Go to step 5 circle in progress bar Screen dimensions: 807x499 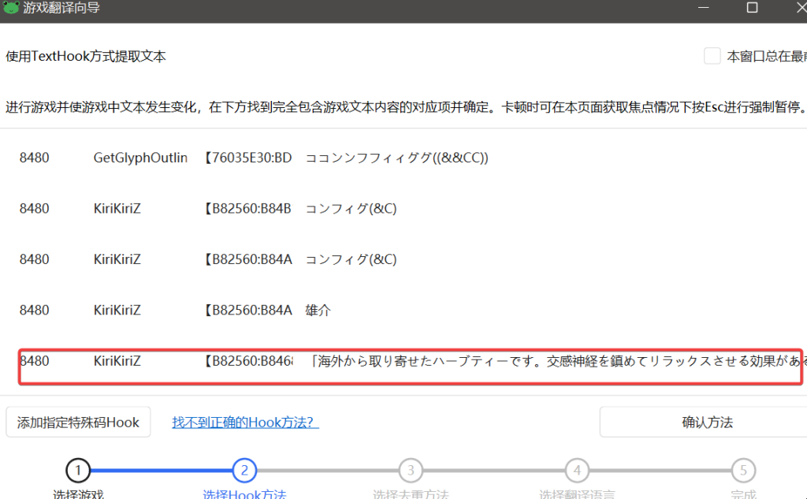pyautogui.click(x=742, y=471)
